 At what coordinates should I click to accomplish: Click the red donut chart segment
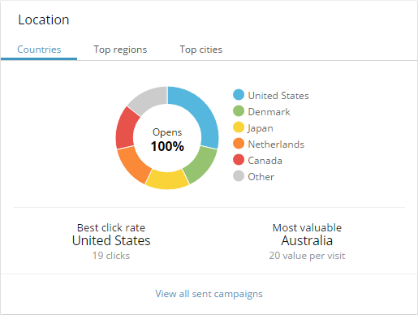[126, 130]
